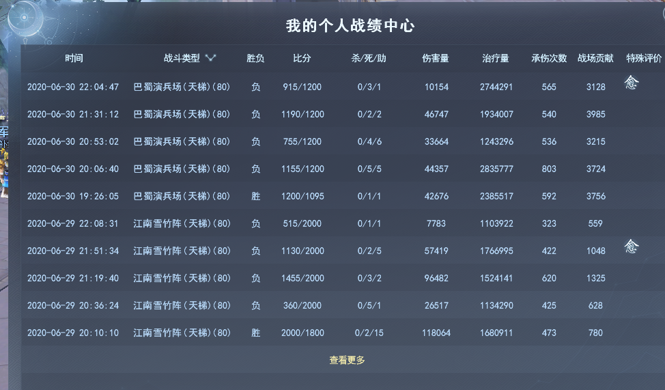Click timestamp 2020-06-29 21:19:40
Viewport: 665px width, 390px height.
coord(73,279)
